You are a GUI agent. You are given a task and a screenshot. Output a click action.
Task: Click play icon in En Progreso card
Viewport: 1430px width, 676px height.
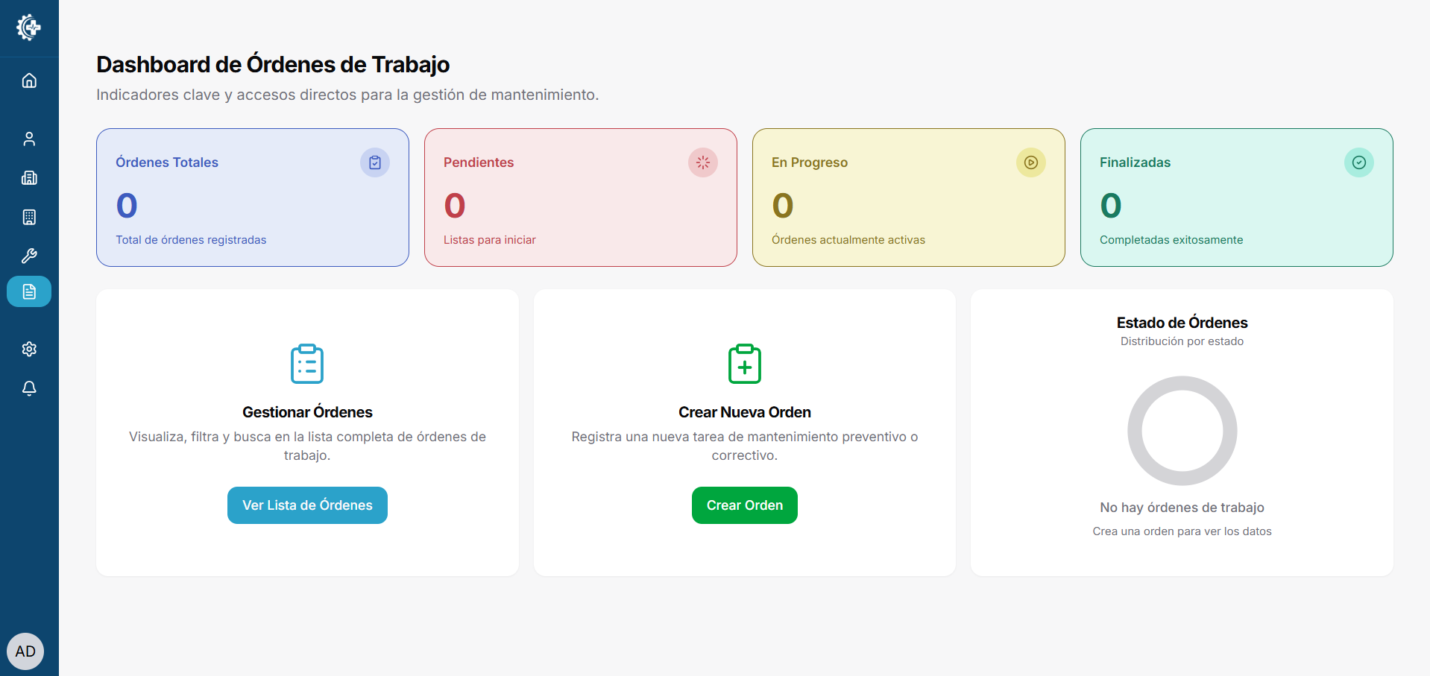pos(1031,162)
